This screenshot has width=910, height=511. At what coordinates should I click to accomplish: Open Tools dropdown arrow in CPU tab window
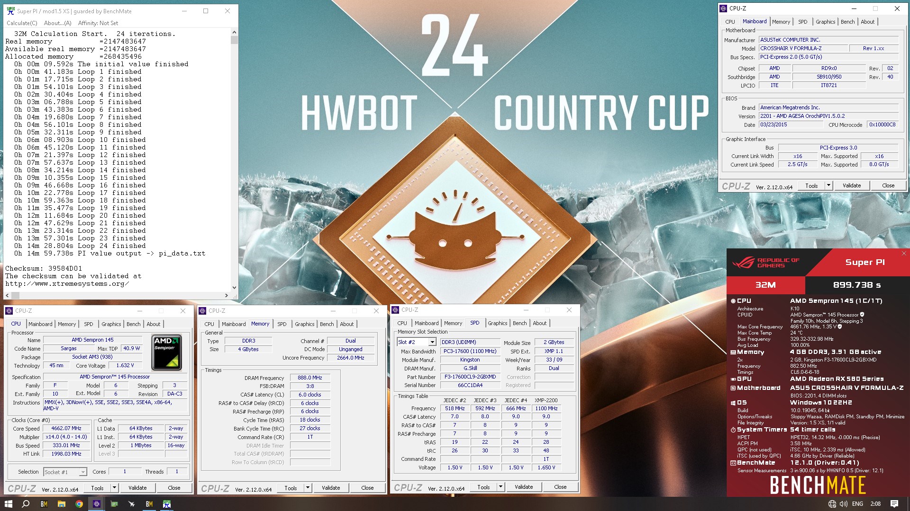pyautogui.click(x=114, y=488)
